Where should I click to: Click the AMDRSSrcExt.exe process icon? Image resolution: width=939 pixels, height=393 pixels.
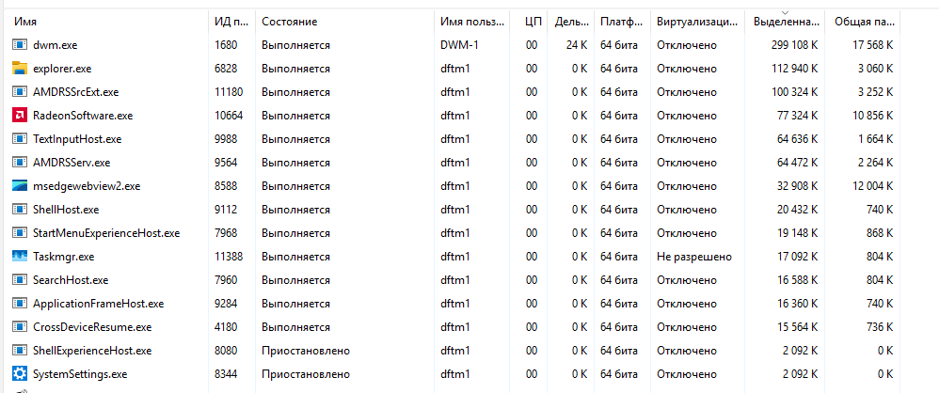point(20,92)
